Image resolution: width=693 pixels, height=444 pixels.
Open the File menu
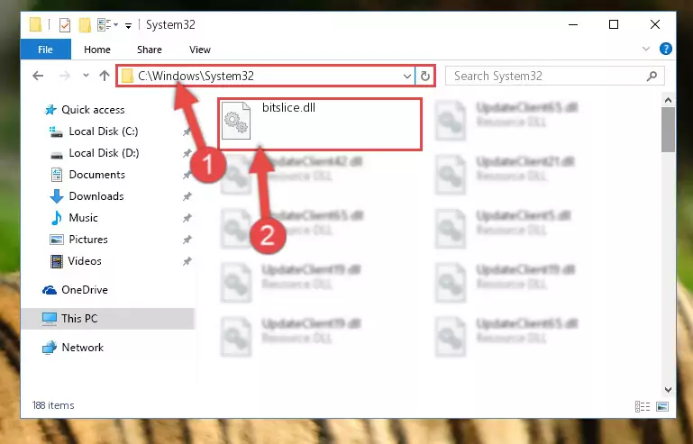tap(46, 50)
